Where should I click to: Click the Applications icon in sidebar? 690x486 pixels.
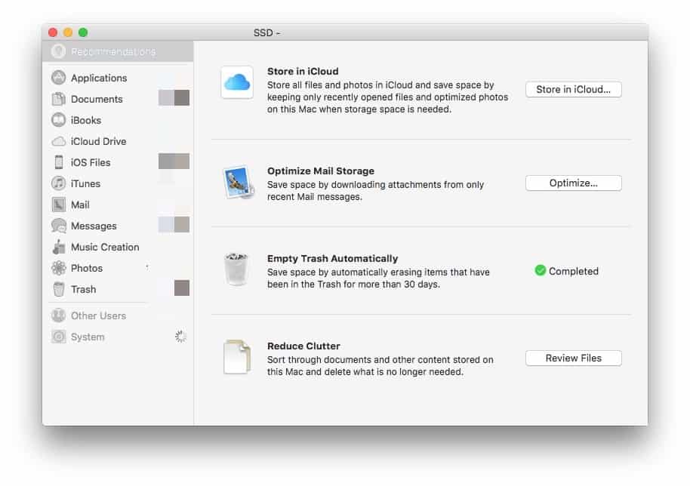58,78
